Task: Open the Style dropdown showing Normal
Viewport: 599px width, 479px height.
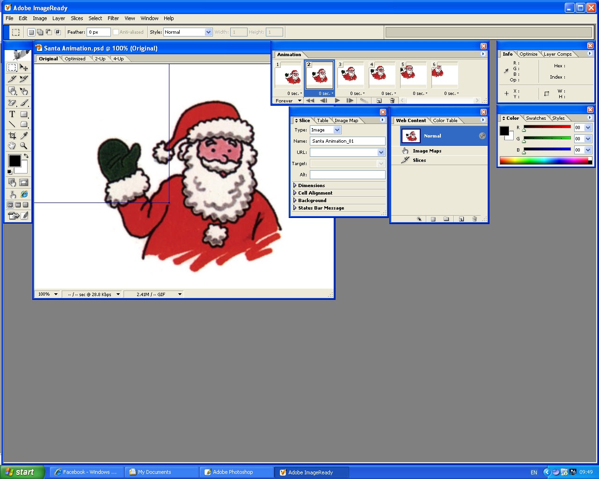Action: tap(209, 32)
